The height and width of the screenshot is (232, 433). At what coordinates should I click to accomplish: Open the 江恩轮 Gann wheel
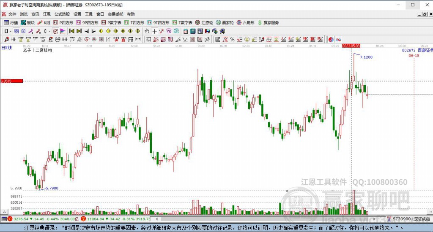pos(204,23)
